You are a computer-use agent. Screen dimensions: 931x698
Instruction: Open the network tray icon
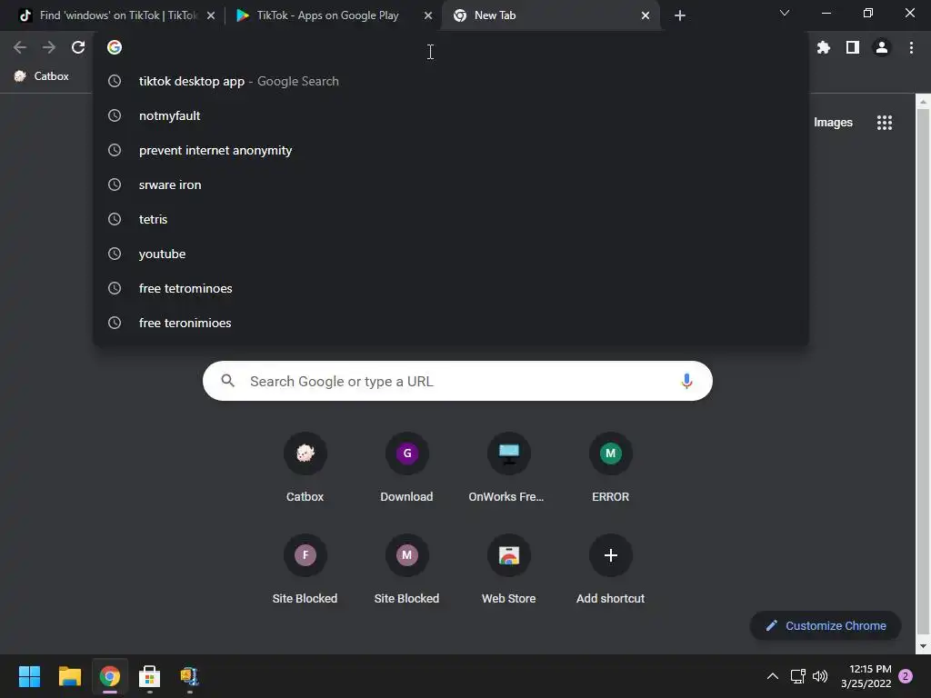(x=797, y=676)
